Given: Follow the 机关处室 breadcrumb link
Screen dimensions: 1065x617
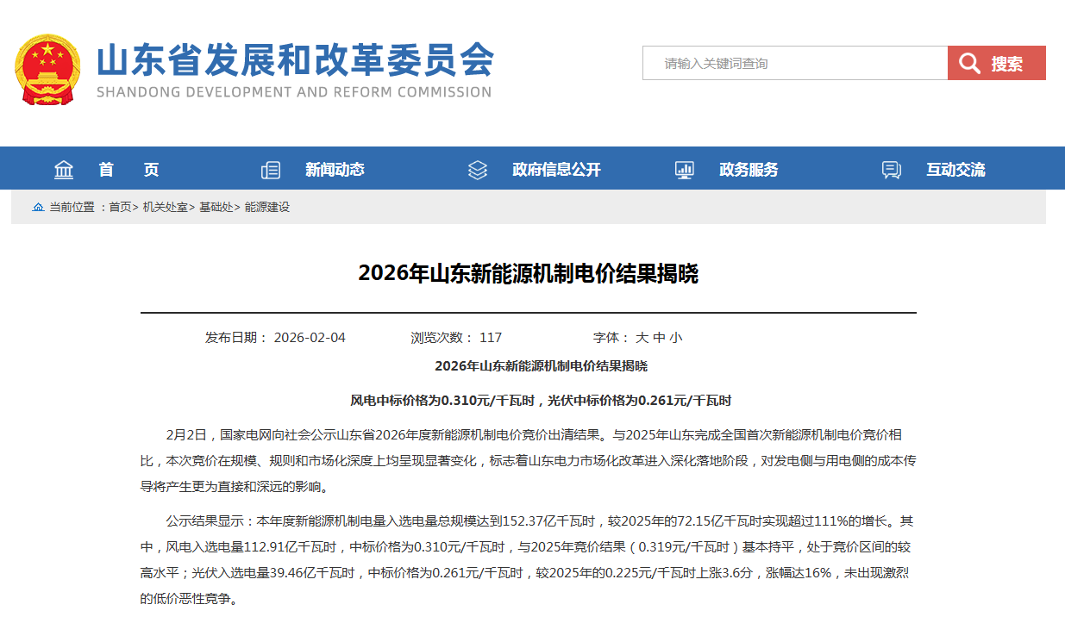Looking at the screenshot, I should point(165,208).
